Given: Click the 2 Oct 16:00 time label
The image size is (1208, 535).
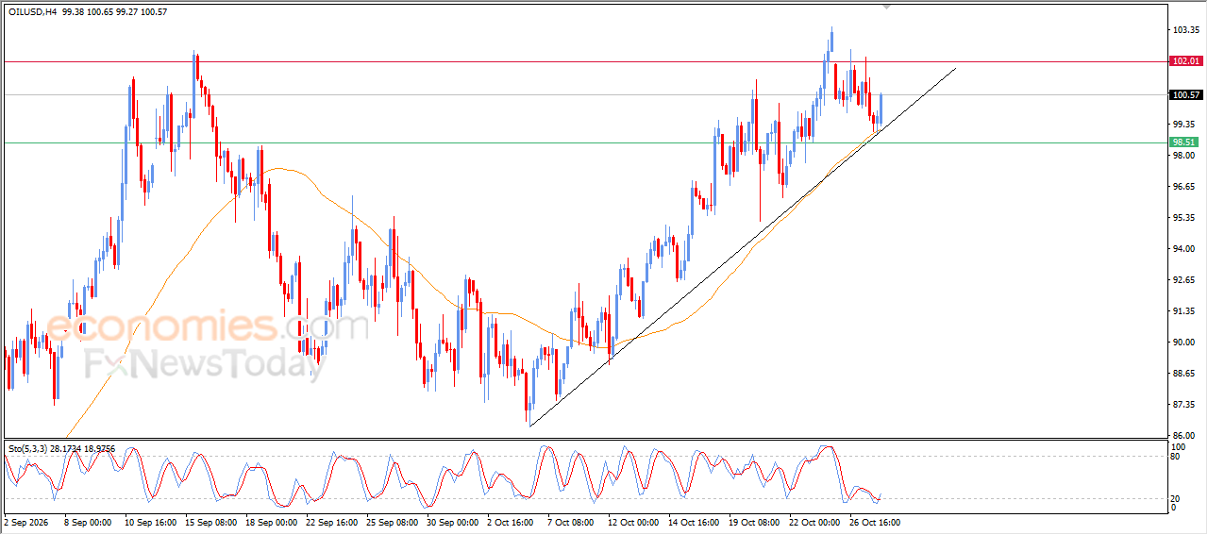Looking at the screenshot, I should click(x=512, y=522).
